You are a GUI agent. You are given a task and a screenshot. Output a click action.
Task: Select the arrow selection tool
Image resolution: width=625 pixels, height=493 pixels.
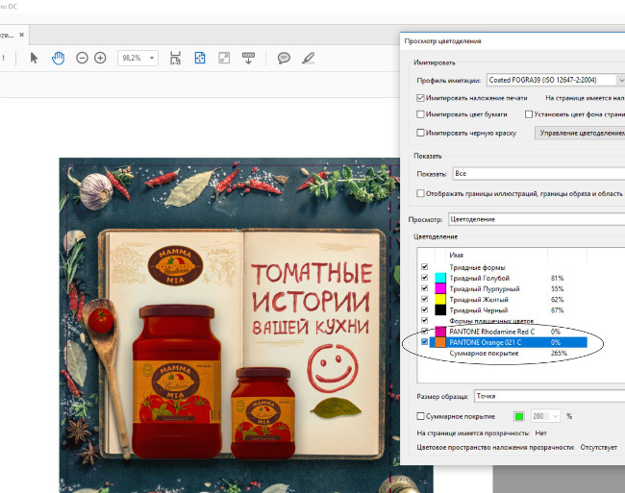pyautogui.click(x=35, y=59)
